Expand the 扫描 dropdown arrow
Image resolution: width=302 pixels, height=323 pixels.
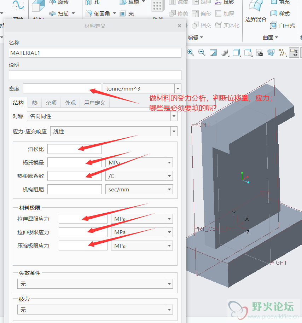click(73, 13)
